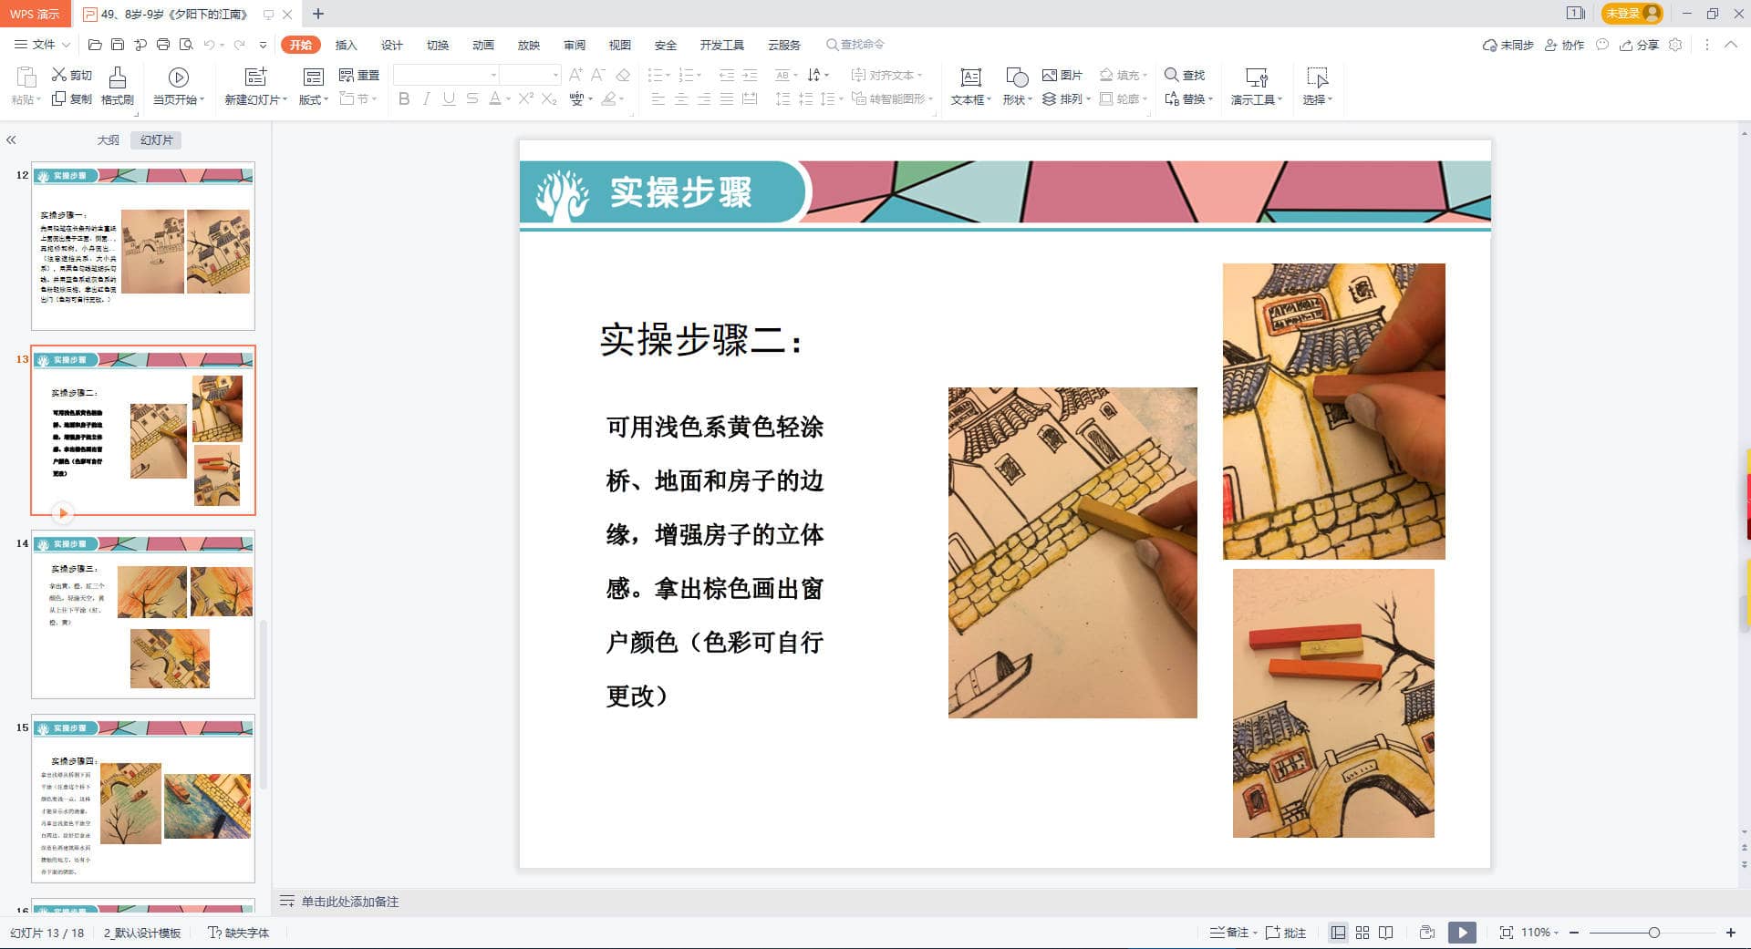Click the 查找命令 search field
Screen dimensions: 1751x949
tap(855, 45)
